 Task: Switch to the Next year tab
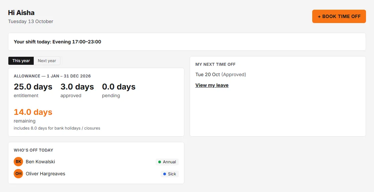[x=47, y=61]
